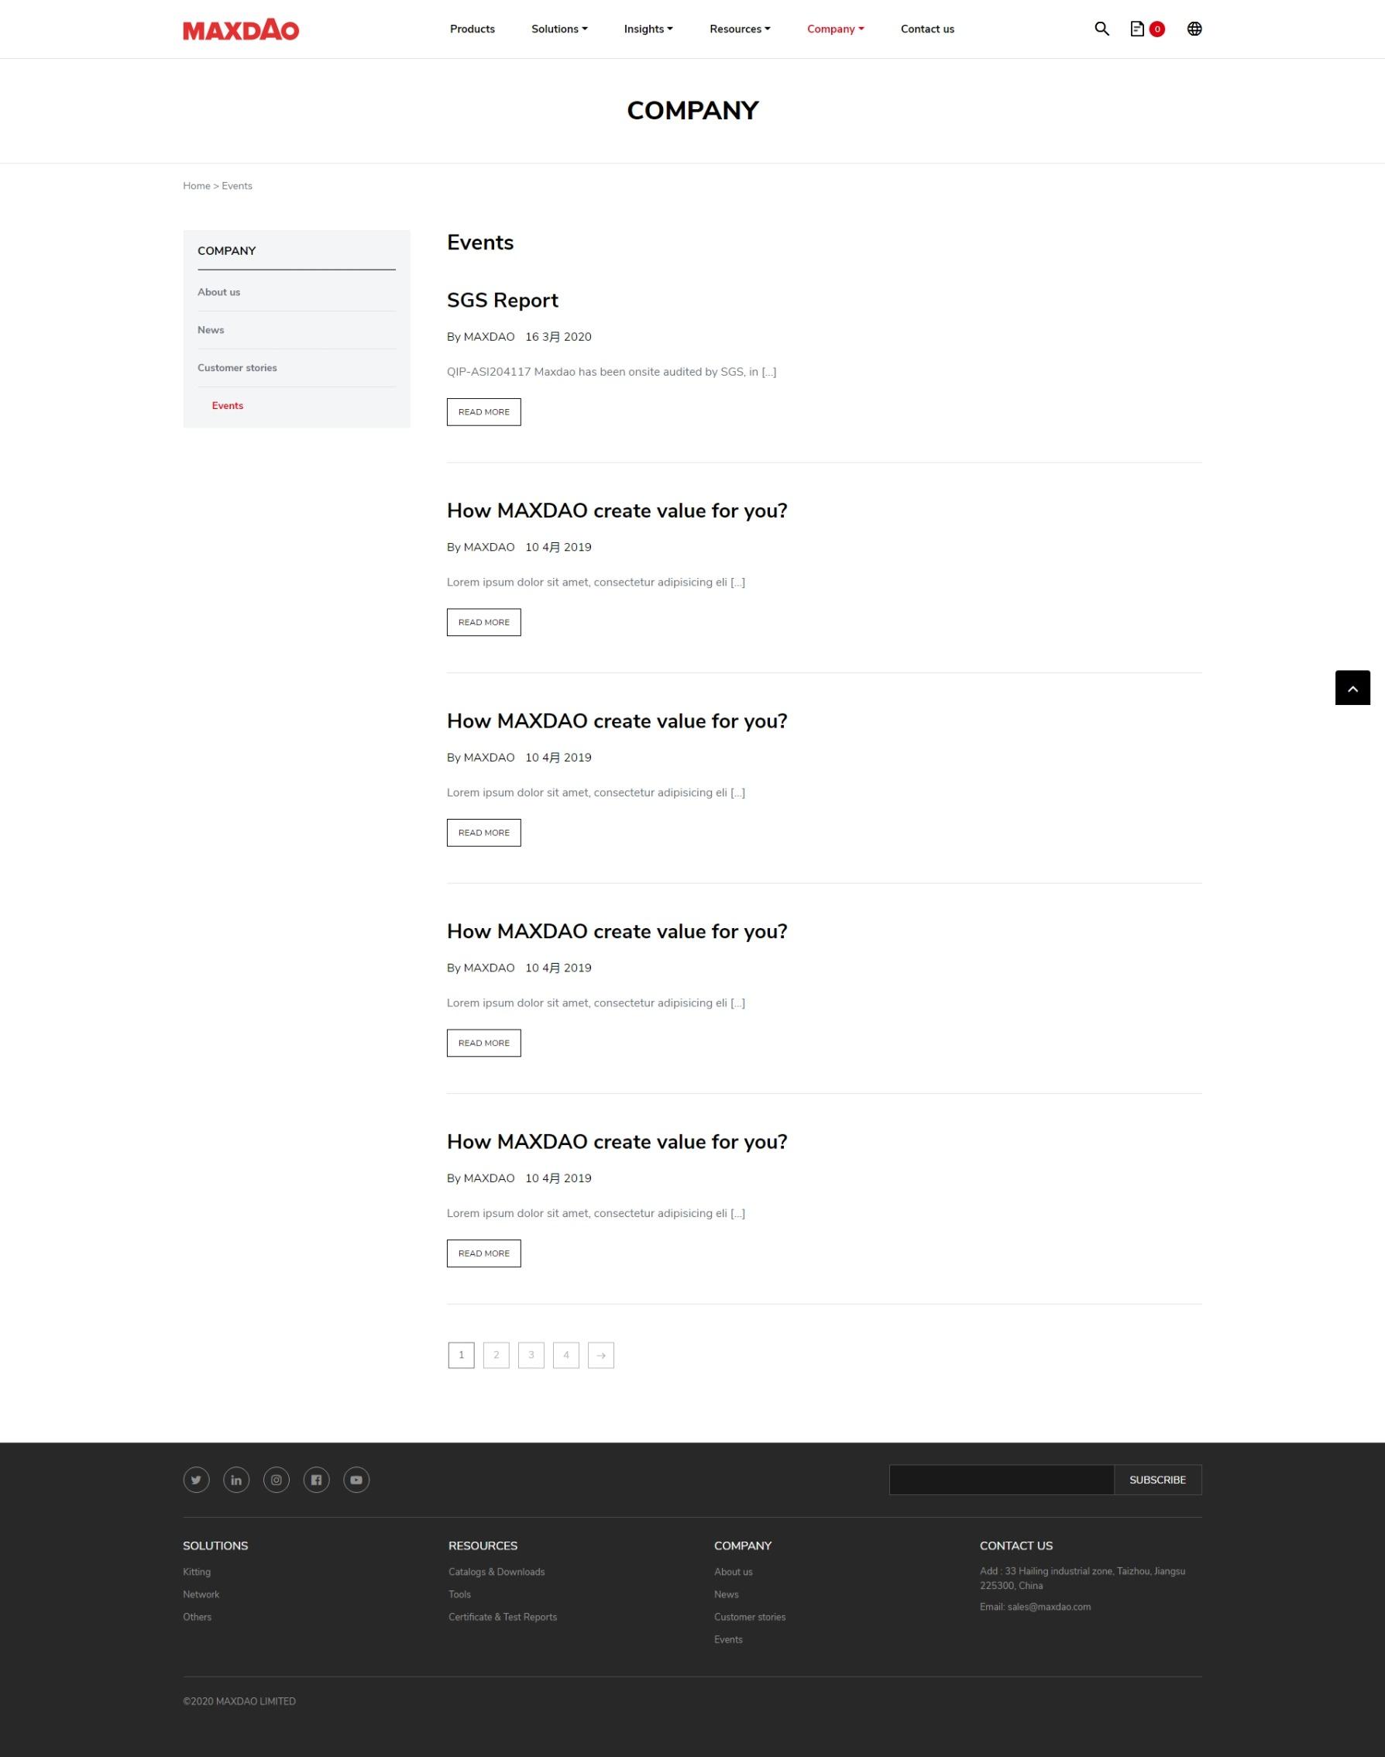Open the Kitting footer link
Viewport: 1385px width, 1757px height.
click(197, 1571)
